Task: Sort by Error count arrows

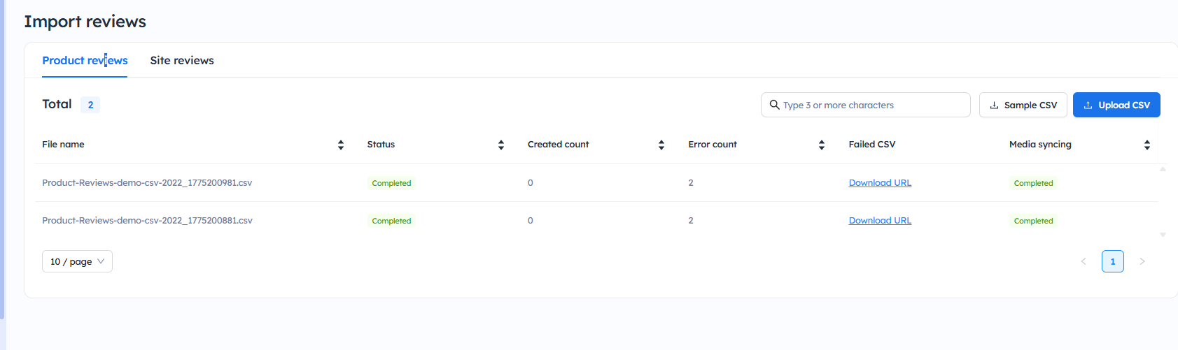Action: tap(822, 145)
